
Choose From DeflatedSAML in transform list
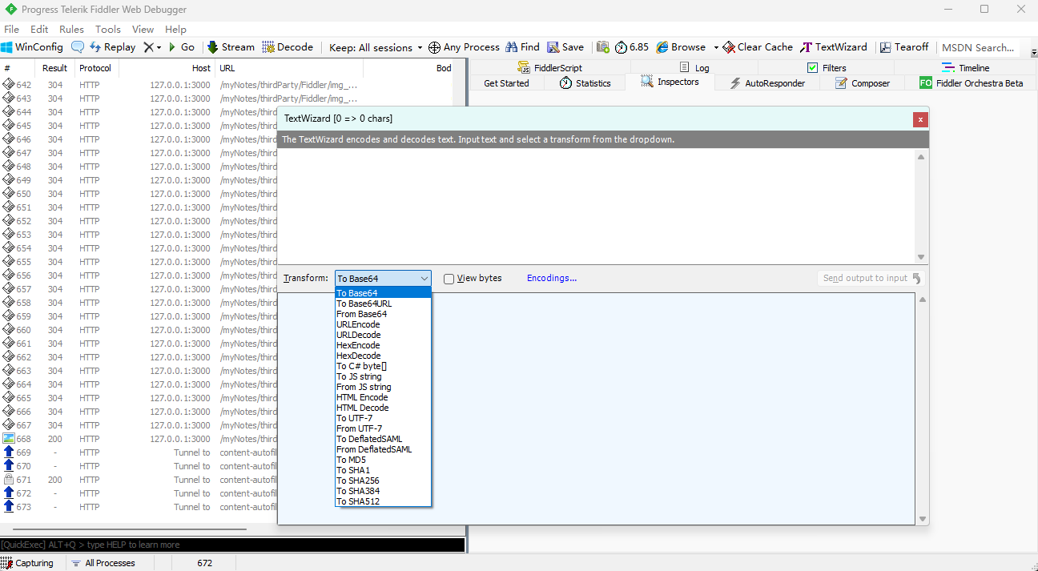383,449
